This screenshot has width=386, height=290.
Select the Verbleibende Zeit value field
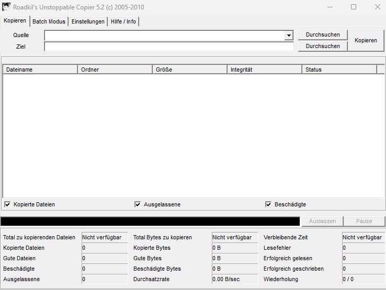364,237
